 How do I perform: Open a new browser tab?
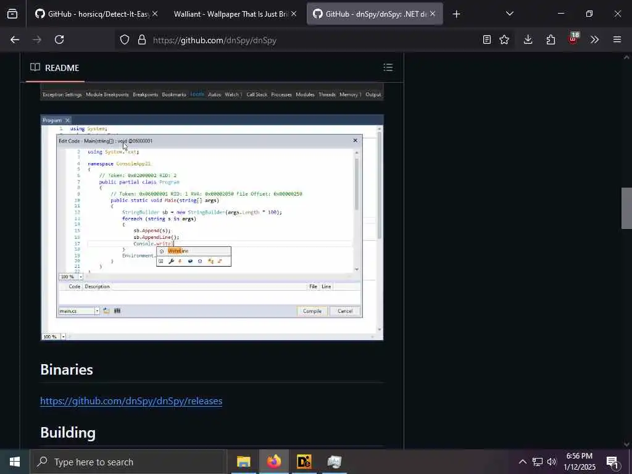click(x=456, y=15)
